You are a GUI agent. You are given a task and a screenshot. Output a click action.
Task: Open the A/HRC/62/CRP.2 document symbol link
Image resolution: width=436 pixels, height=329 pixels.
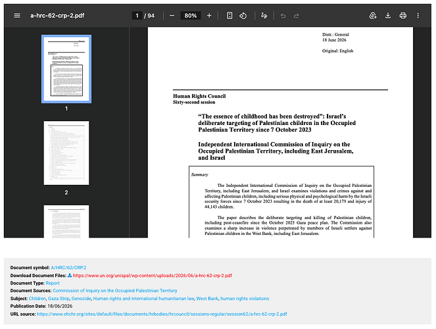pyautogui.click(x=68, y=268)
